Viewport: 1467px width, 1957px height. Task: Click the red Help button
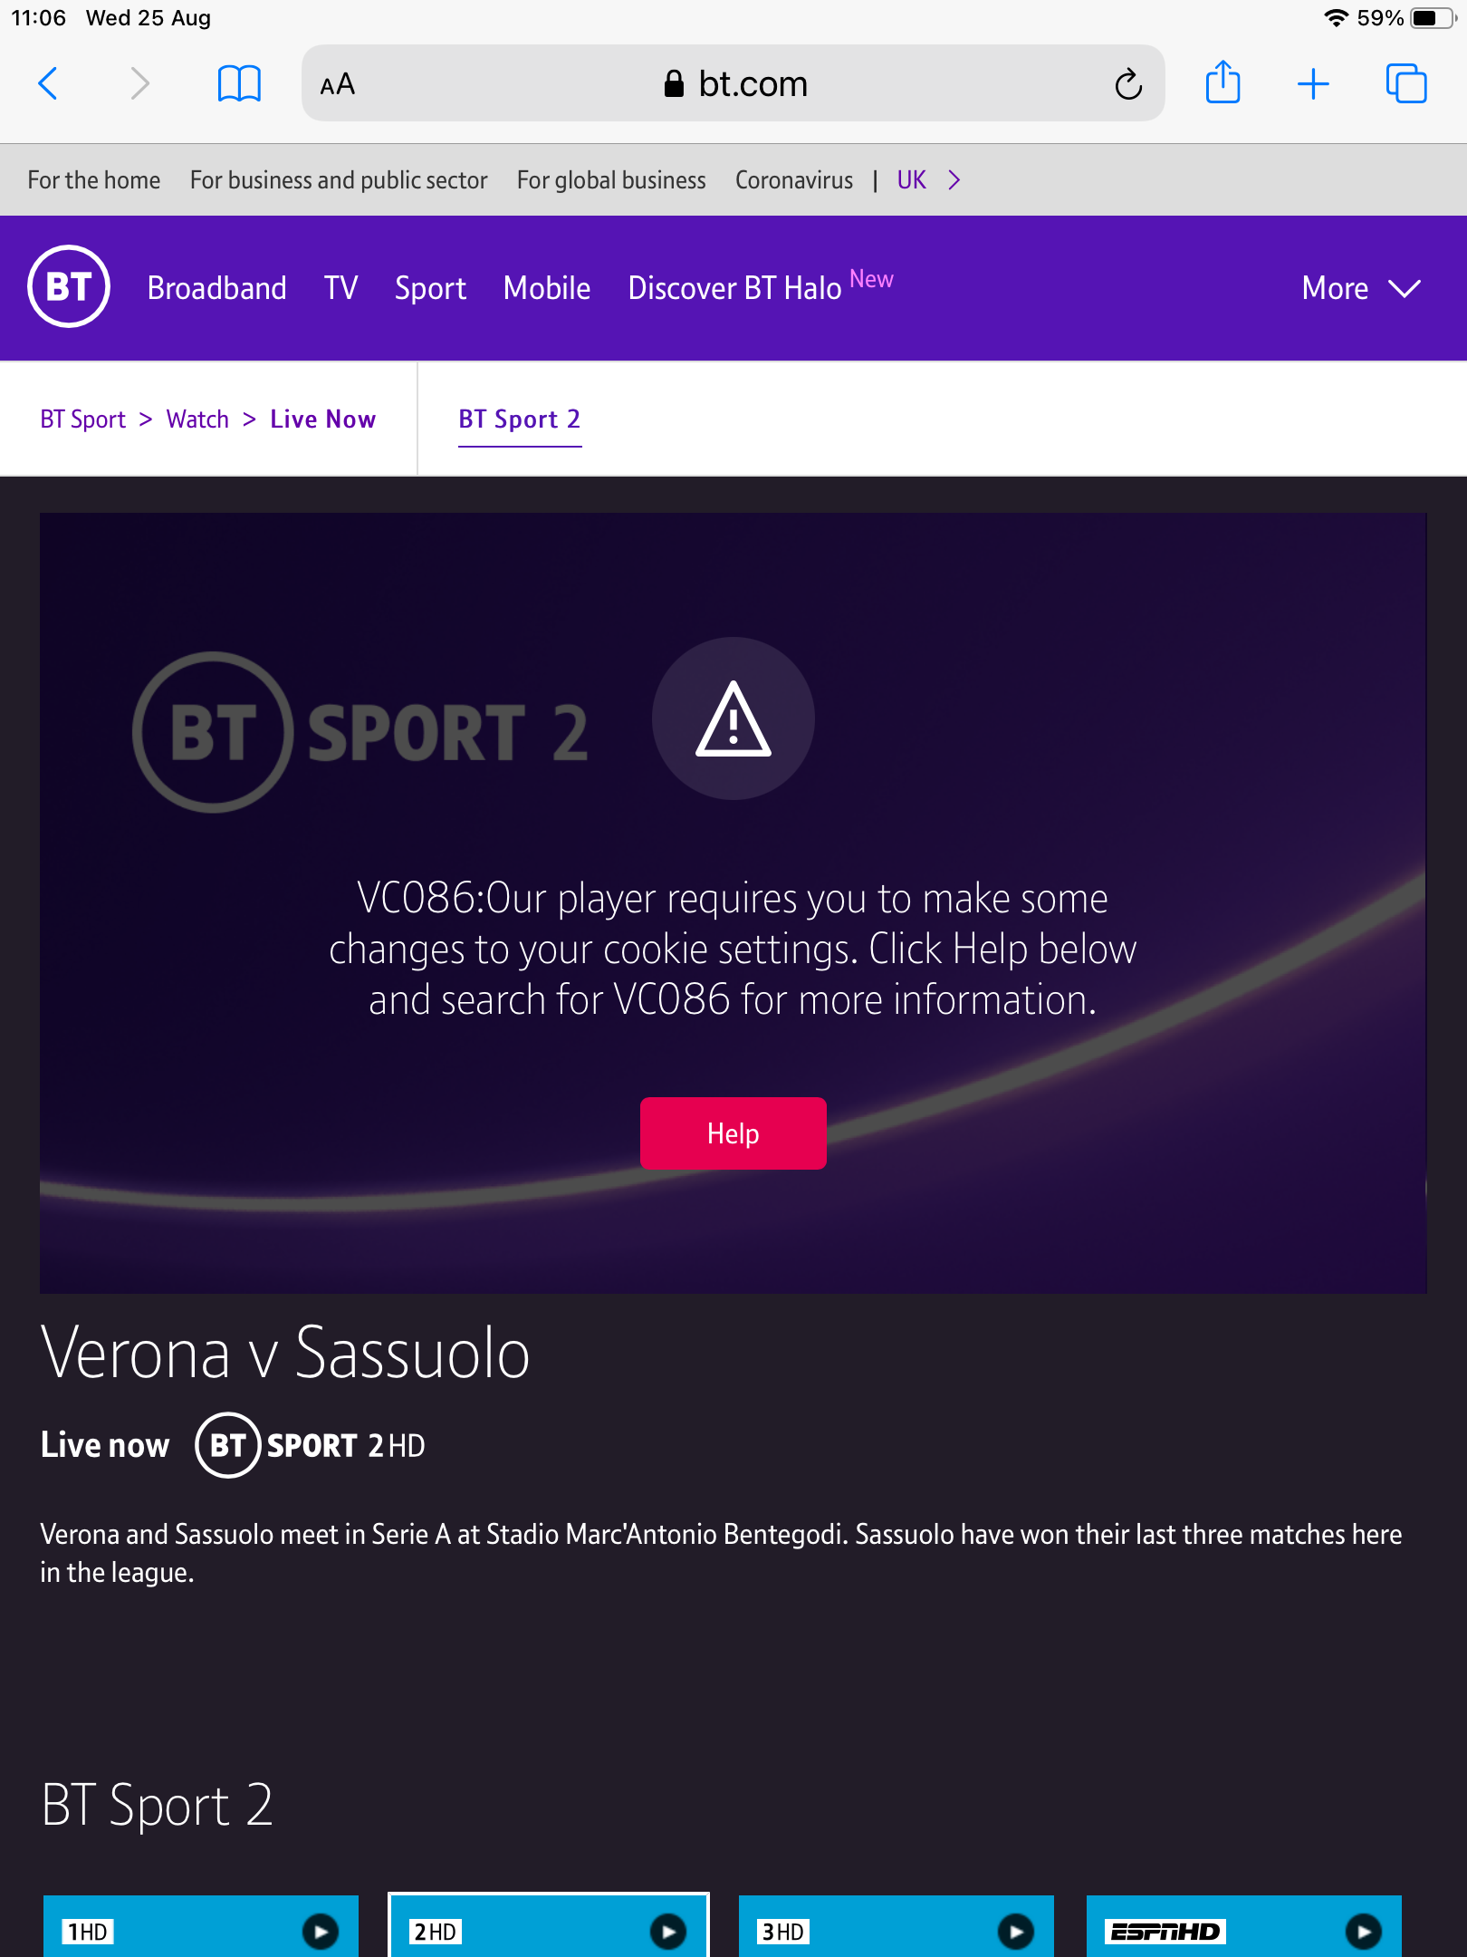click(x=733, y=1133)
